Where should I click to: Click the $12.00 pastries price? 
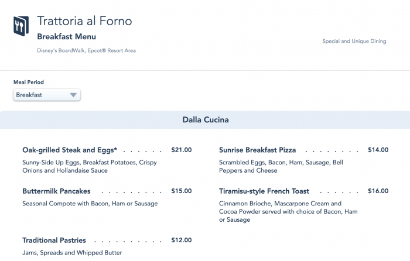181,240
